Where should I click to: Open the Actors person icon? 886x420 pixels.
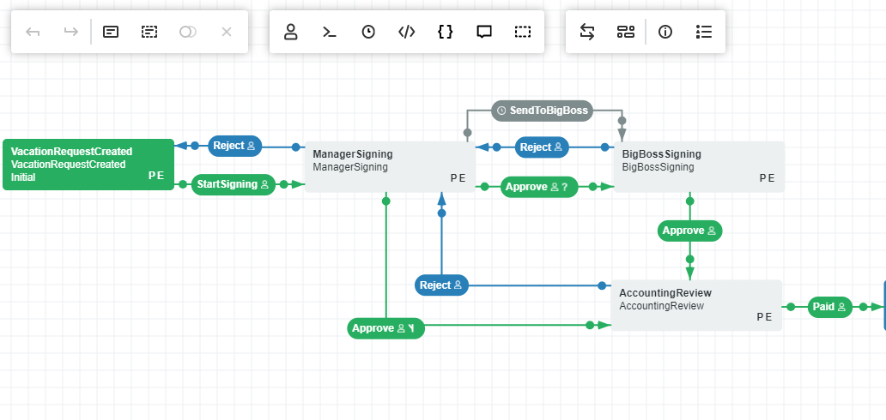tap(290, 32)
